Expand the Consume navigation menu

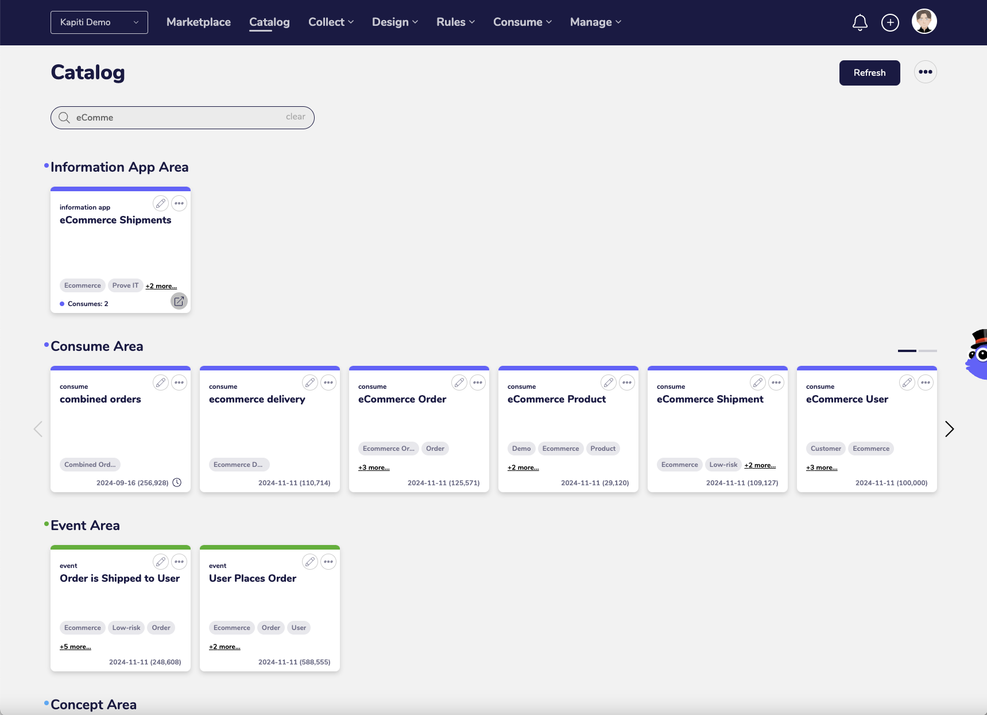coord(521,22)
